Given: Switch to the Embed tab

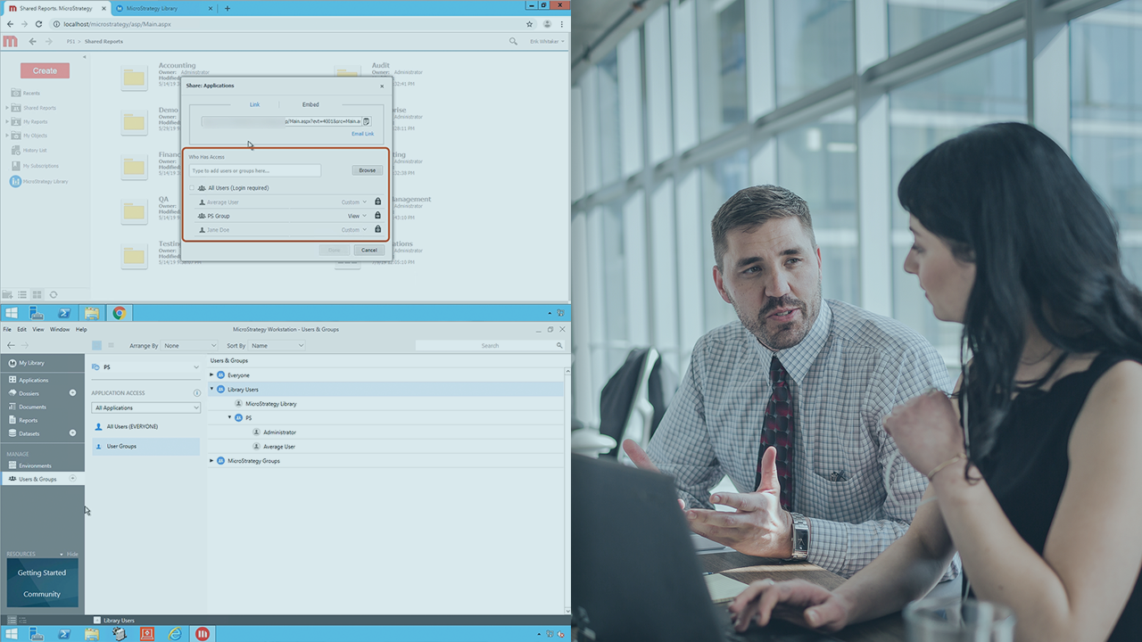Looking at the screenshot, I should [x=310, y=104].
